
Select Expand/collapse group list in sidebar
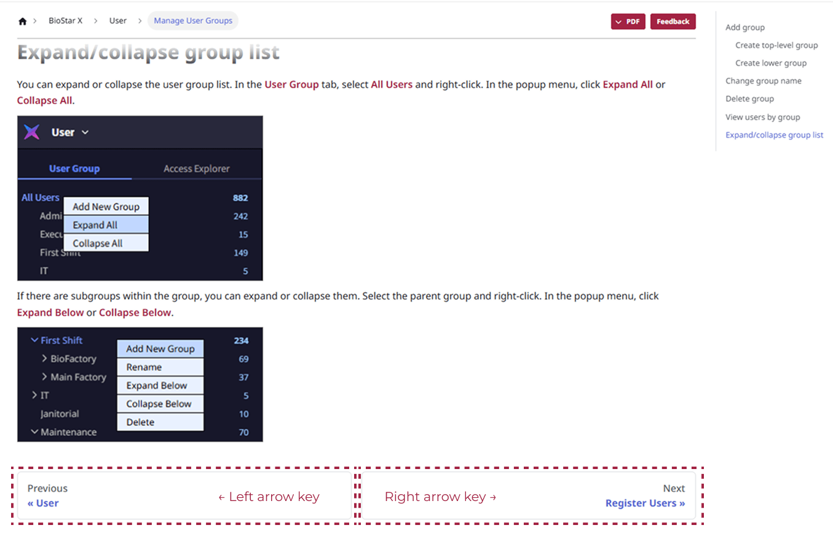(775, 135)
